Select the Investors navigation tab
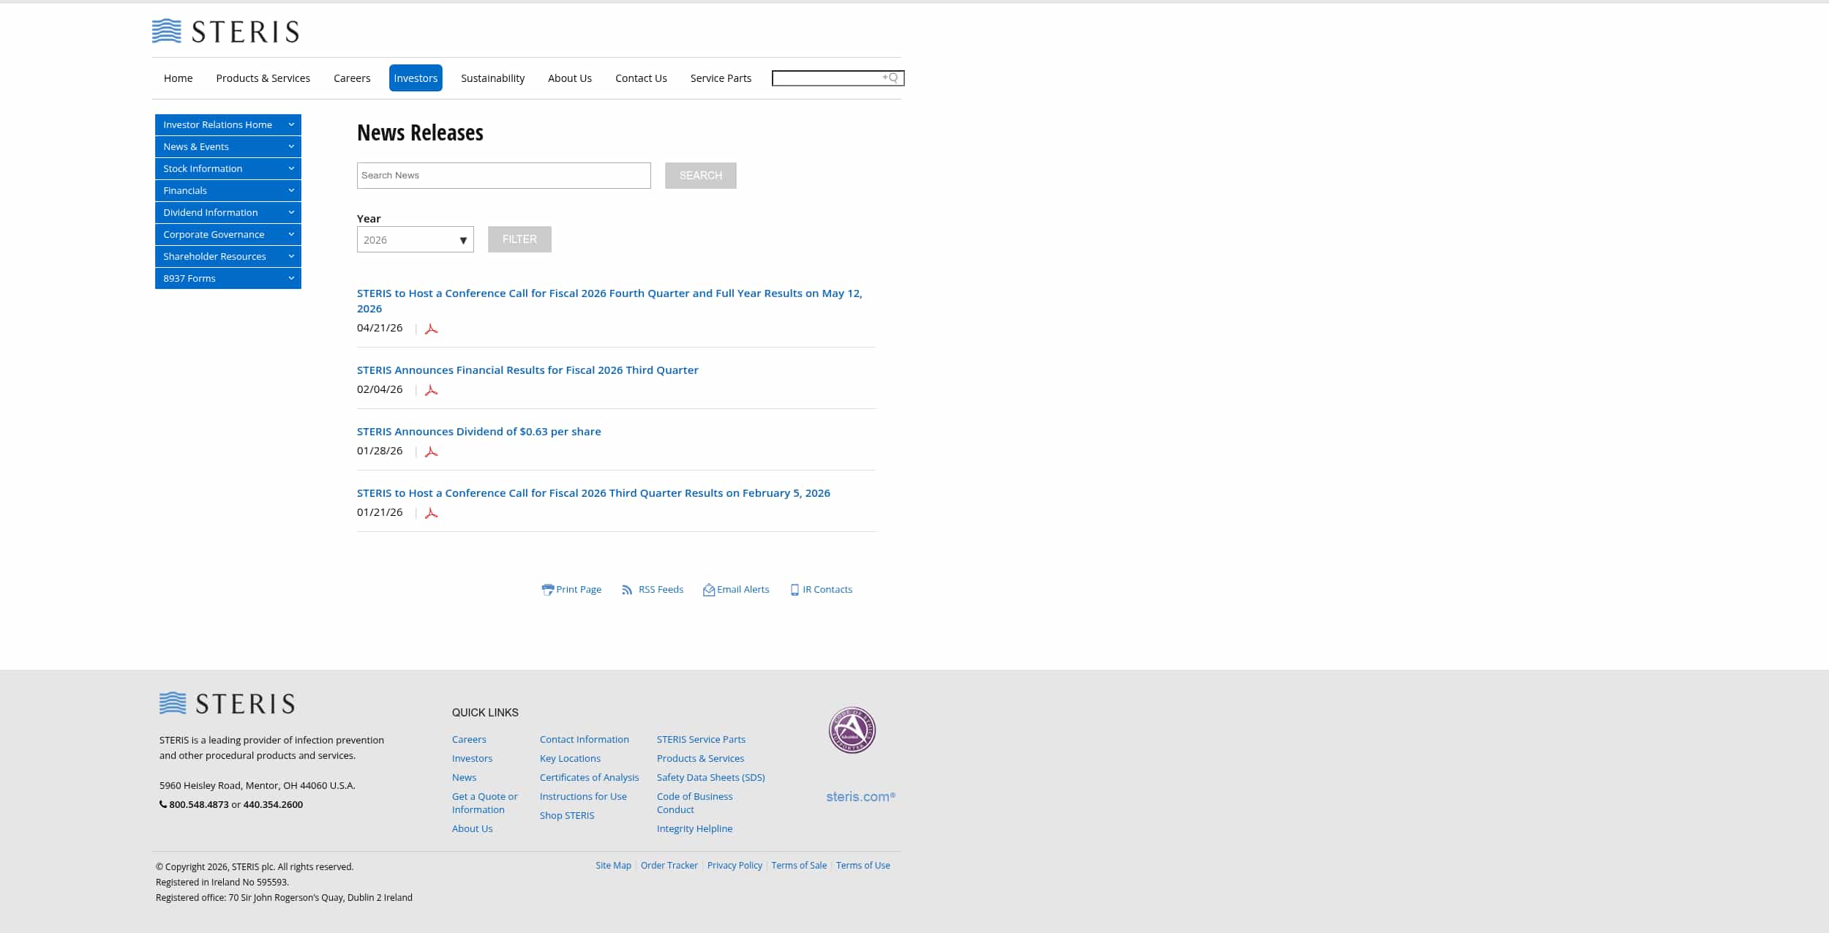The width and height of the screenshot is (1829, 933). point(416,78)
